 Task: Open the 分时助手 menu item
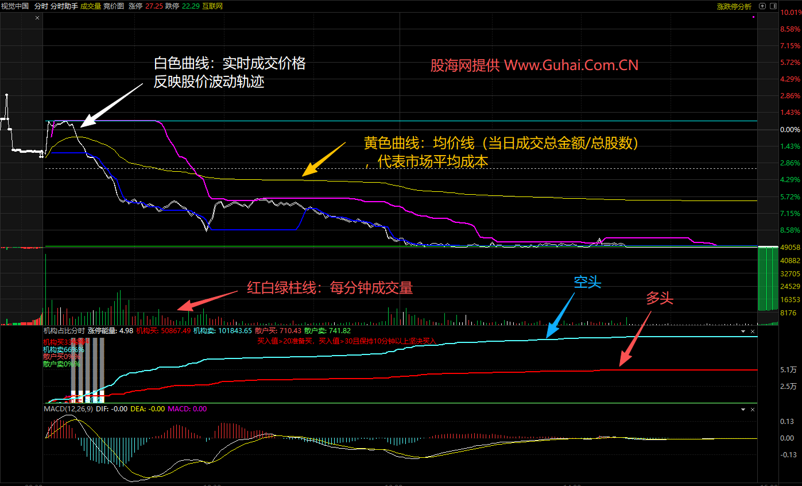(64, 6)
